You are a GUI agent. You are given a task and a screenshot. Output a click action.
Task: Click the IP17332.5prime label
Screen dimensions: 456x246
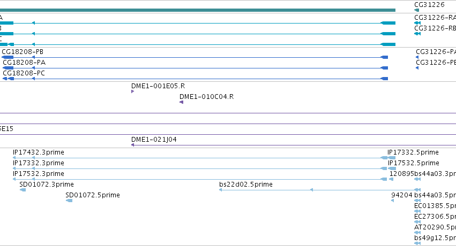coord(413,152)
